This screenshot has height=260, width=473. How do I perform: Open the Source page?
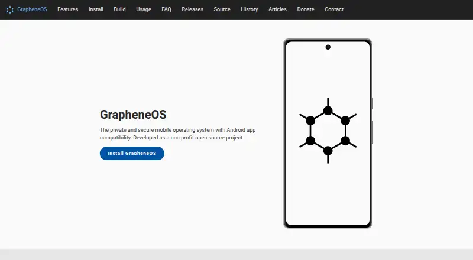pos(222,9)
